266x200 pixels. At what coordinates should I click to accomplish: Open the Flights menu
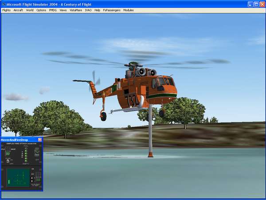[6, 10]
